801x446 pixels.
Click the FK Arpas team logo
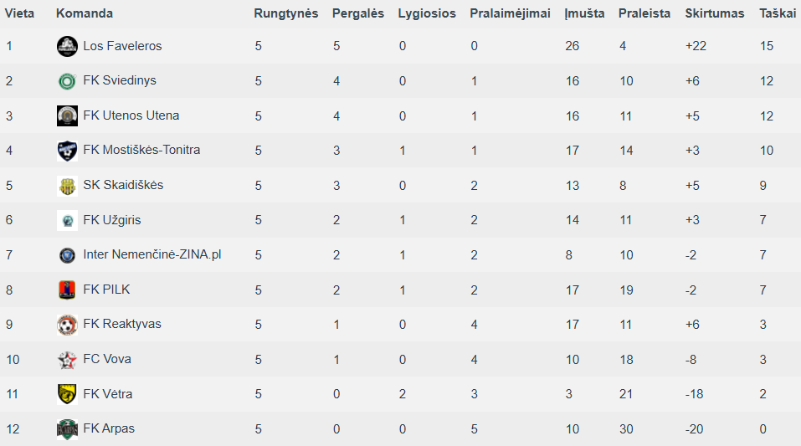pyautogui.click(x=67, y=429)
